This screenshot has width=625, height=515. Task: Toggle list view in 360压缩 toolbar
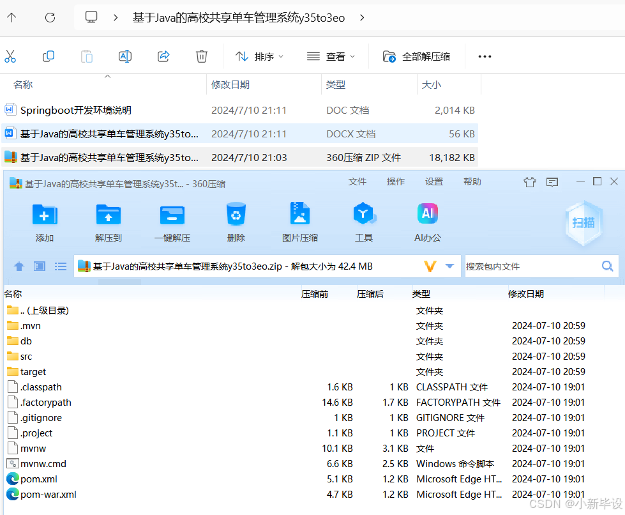[60, 266]
